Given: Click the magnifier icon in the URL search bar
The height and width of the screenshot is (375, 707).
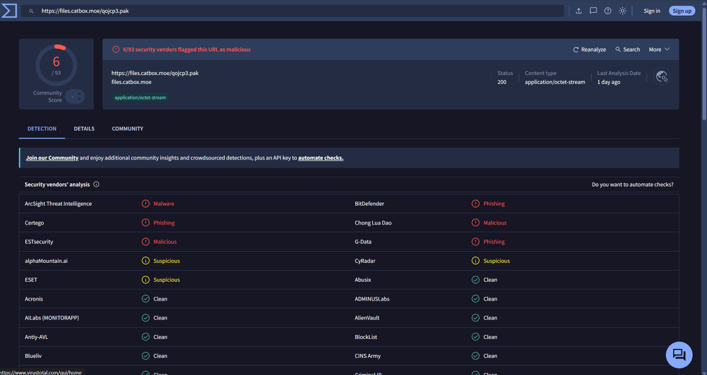Looking at the screenshot, I should tap(31, 11).
